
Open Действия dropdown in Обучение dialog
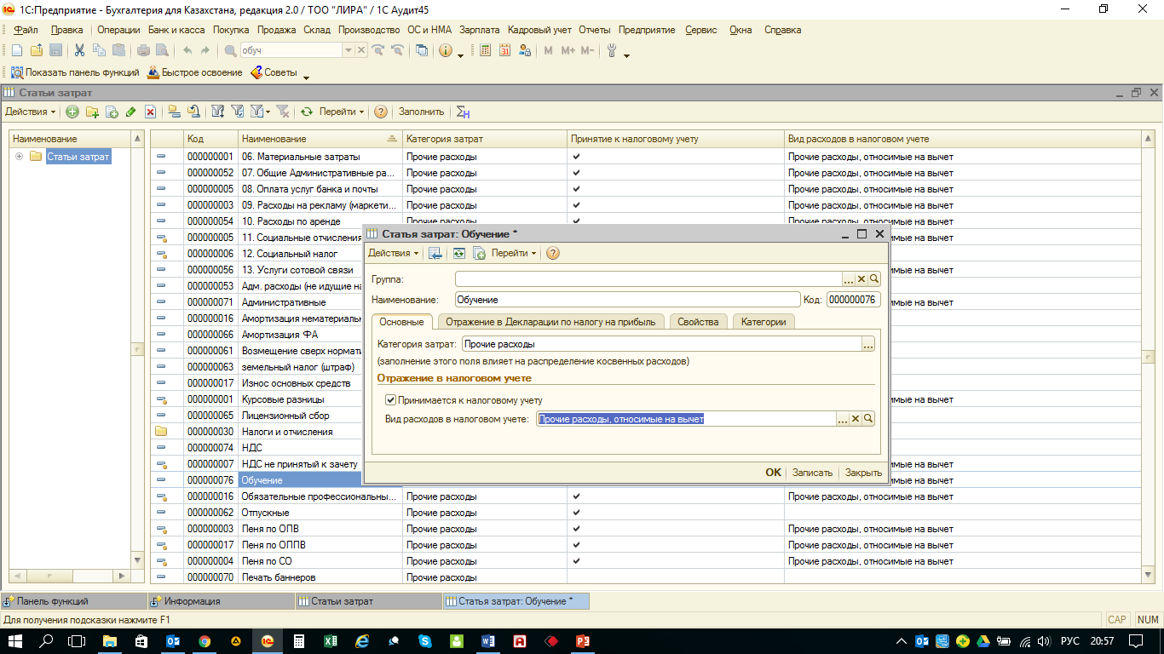click(x=394, y=253)
